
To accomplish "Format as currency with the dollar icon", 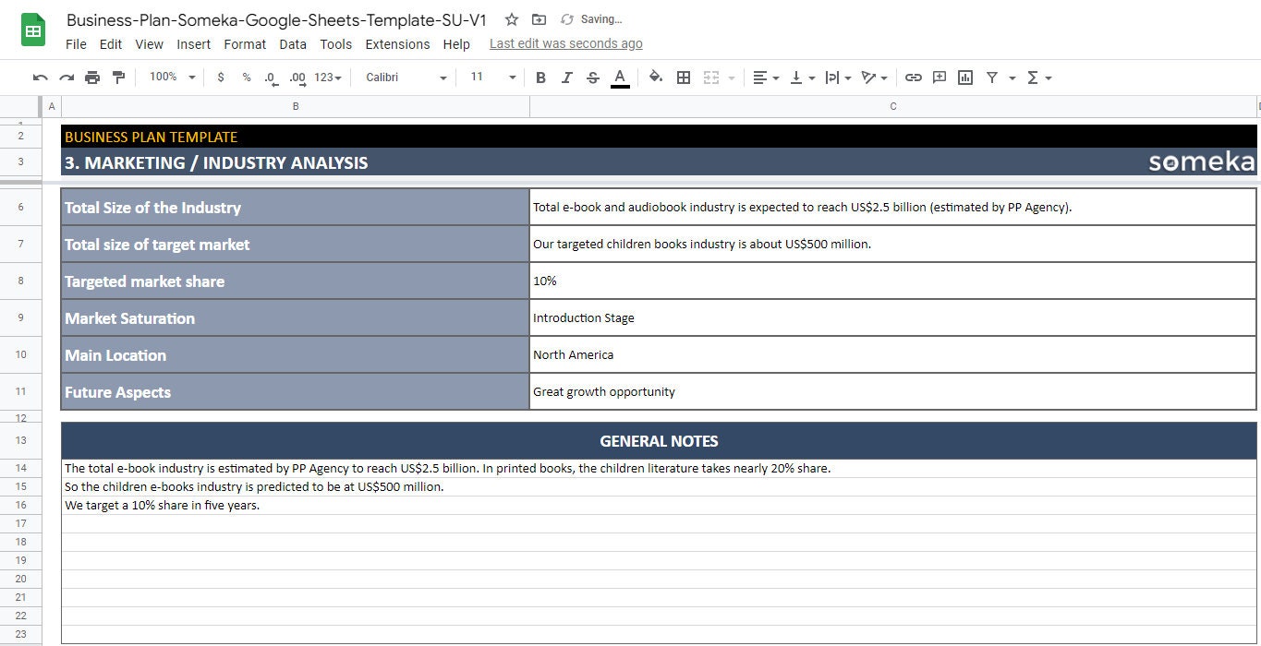I will coord(220,78).
